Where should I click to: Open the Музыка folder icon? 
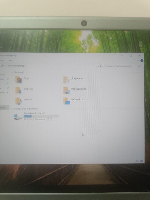pyautogui.click(x=19, y=101)
